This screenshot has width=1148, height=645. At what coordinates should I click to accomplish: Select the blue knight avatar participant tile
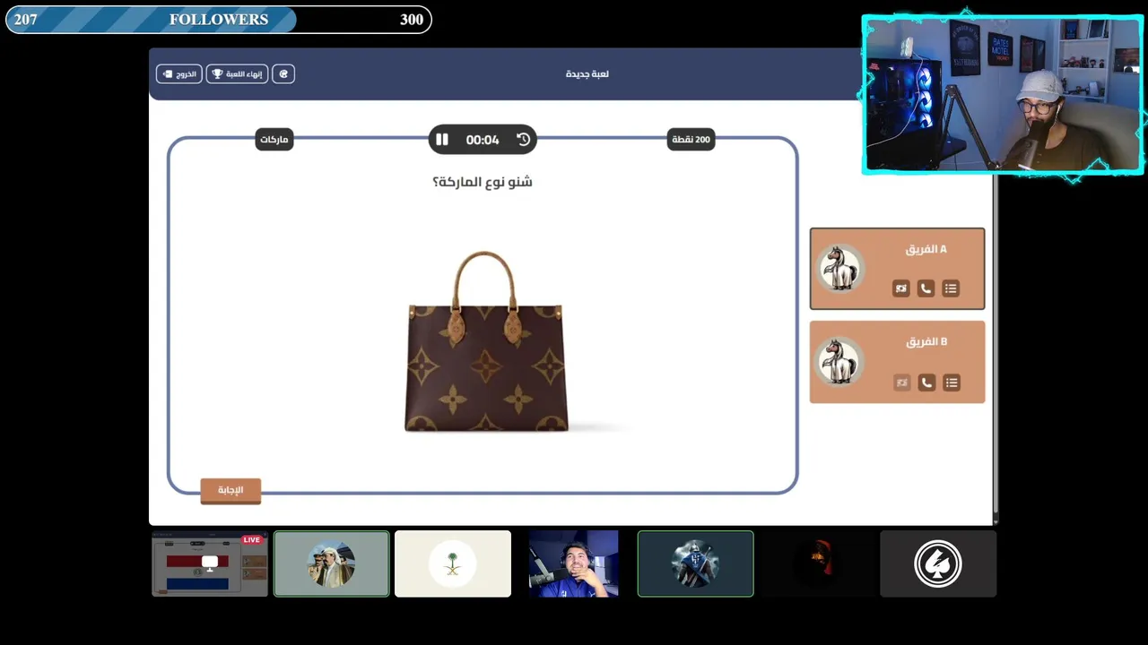(695, 563)
